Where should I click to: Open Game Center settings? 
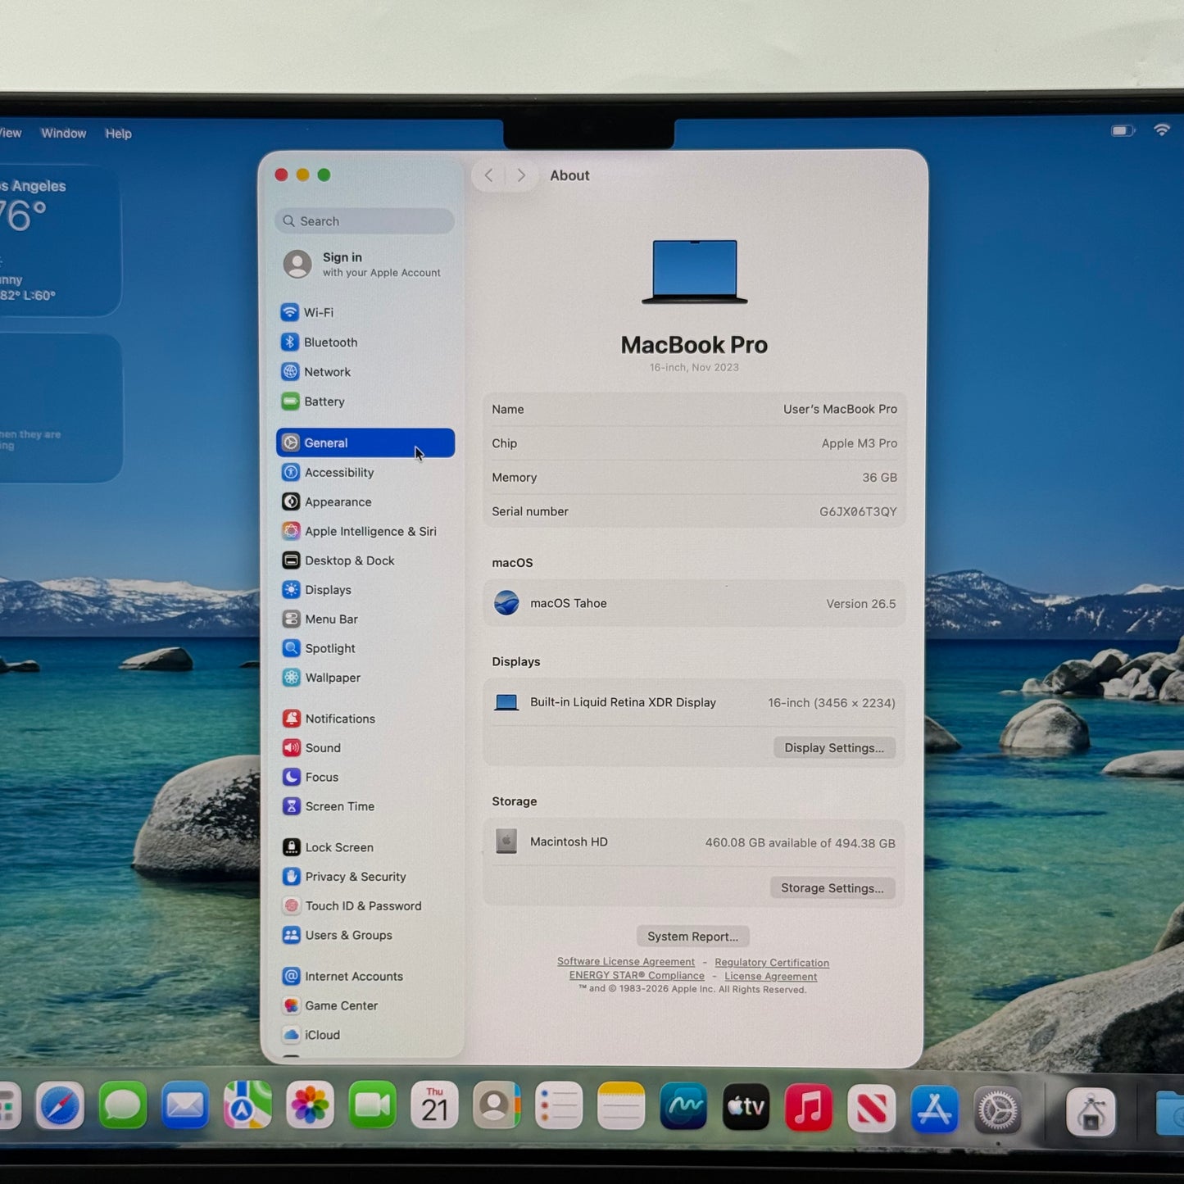point(365,1005)
